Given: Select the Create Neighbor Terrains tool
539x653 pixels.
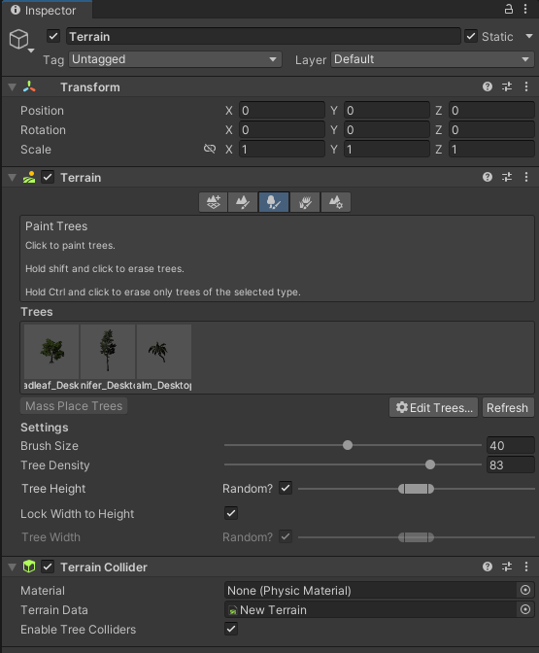Looking at the screenshot, I should click(214, 202).
